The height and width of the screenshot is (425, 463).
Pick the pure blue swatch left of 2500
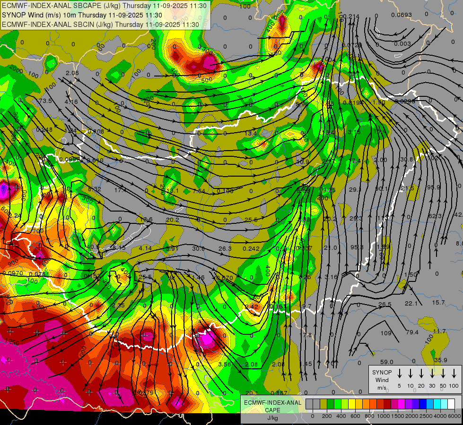click(423, 404)
